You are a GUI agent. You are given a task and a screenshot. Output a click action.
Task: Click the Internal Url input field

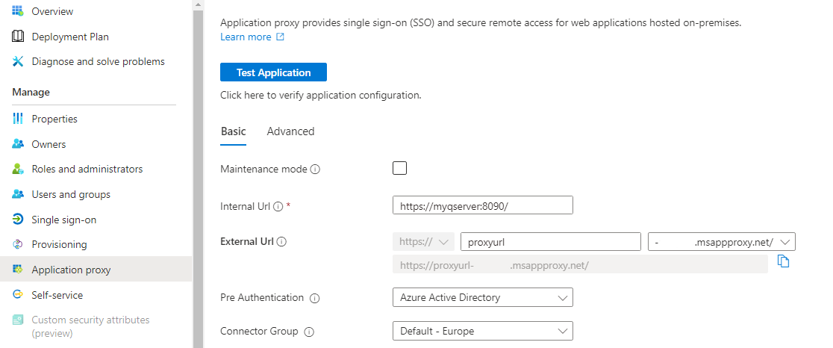(482, 205)
